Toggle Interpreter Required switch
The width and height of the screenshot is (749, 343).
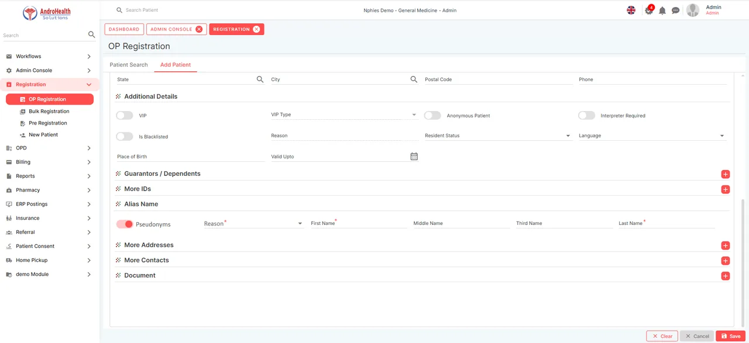586,116
